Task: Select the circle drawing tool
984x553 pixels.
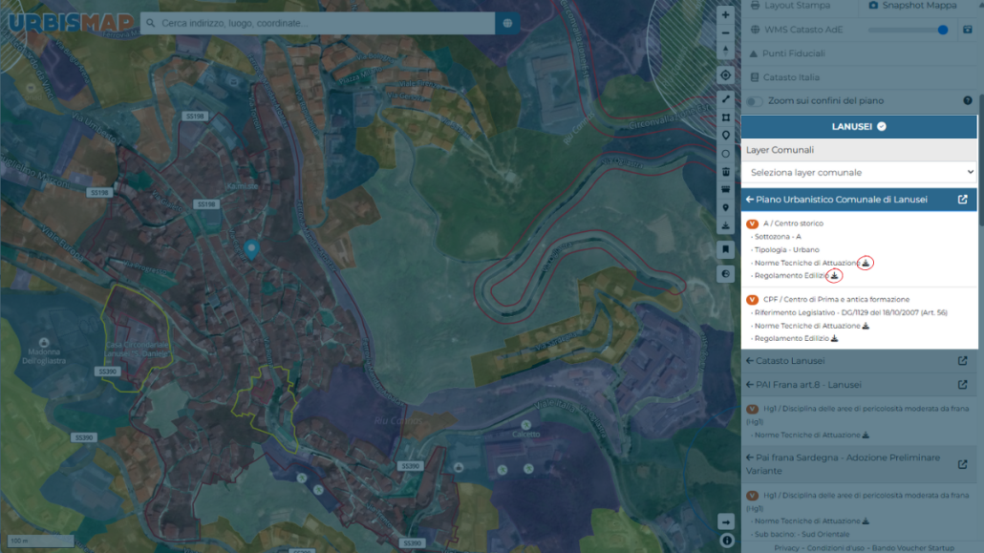Action: click(725, 154)
